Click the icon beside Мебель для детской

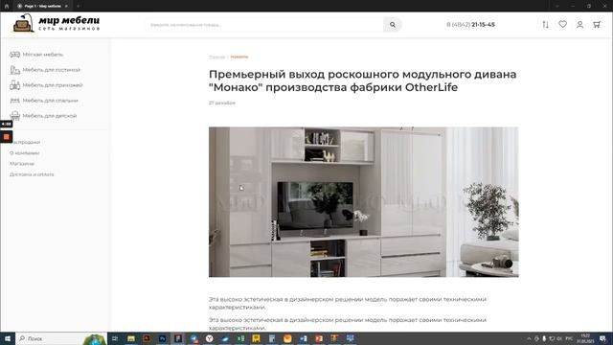tap(15, 116)
